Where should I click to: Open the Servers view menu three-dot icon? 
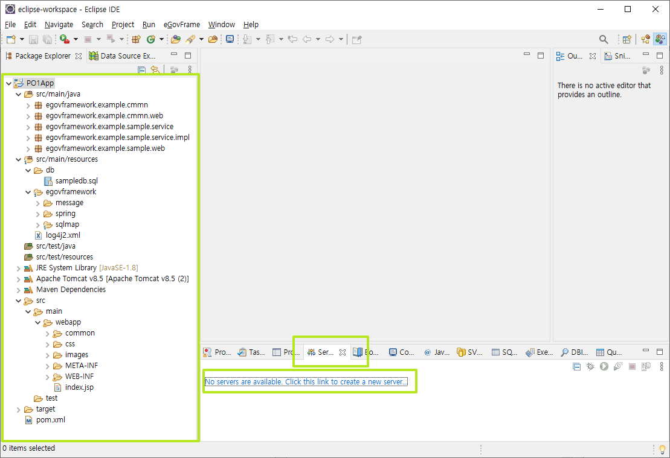(662, 366)
